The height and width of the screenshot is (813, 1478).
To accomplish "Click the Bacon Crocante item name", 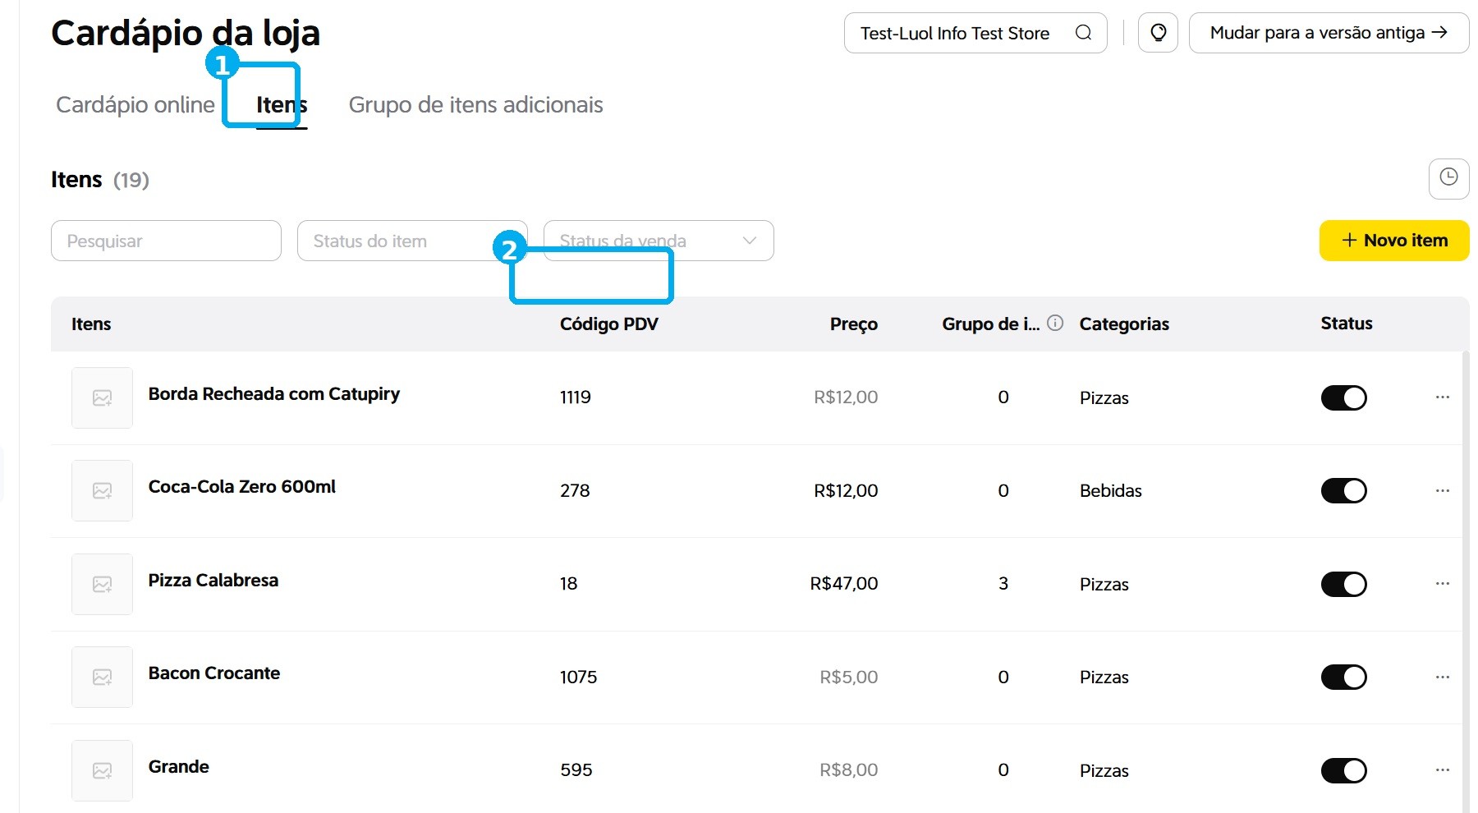I will tap(214, 673).
